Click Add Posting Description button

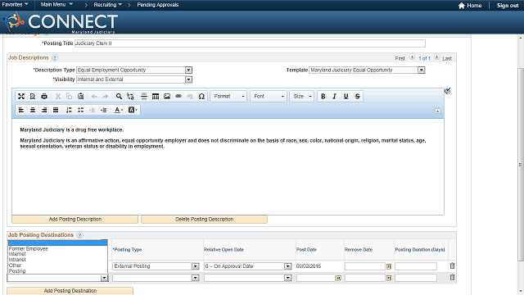[75, 219]
